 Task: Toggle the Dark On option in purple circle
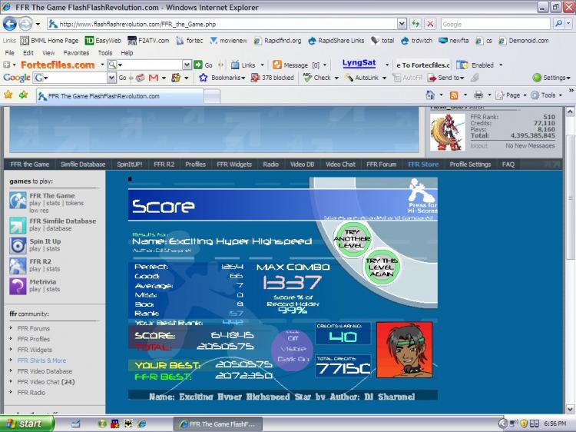point(292,359)
